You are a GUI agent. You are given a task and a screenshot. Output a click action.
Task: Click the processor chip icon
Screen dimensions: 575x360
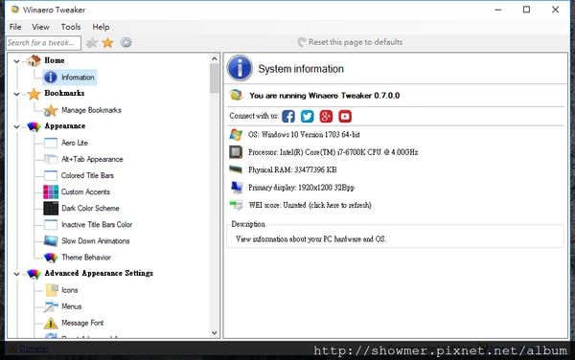(x=236, y=152)
